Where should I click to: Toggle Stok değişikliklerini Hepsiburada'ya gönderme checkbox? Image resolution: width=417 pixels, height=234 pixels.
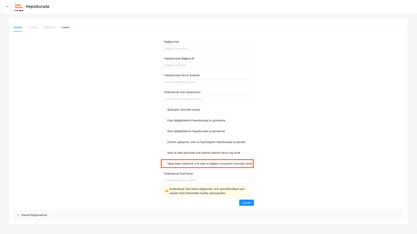pos(164,131)
